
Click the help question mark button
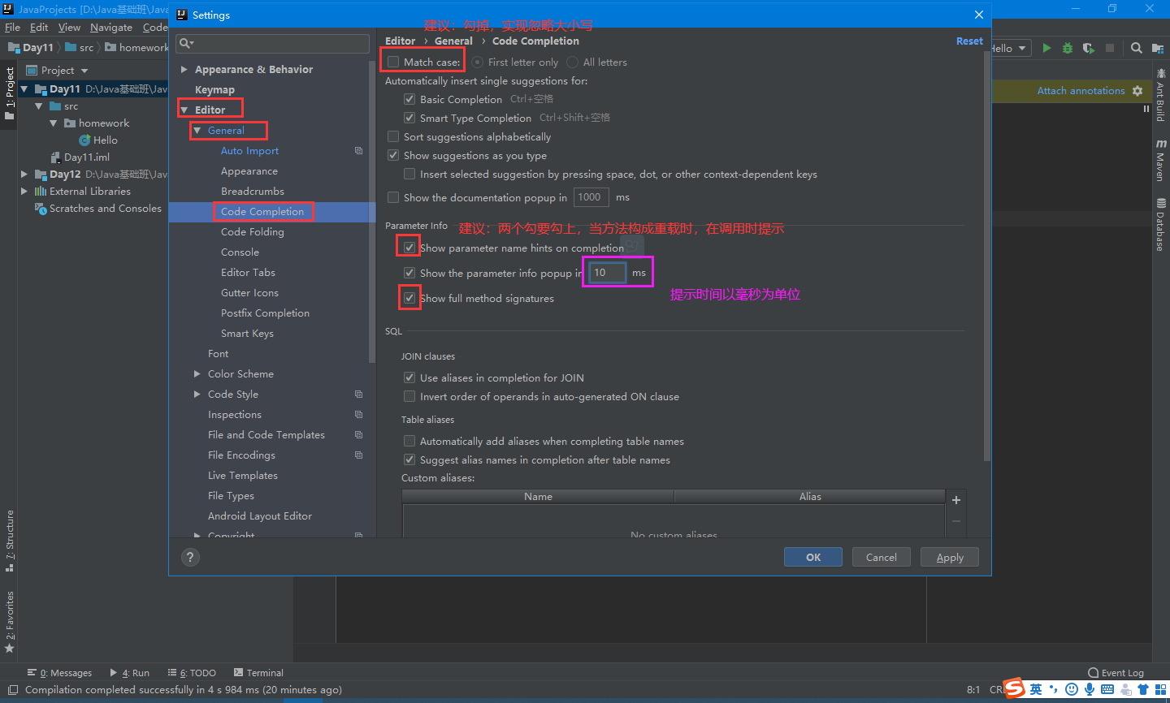(x=190, y=557)
